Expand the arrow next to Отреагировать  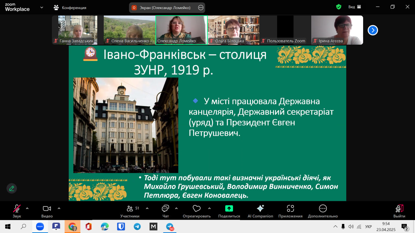click(x=209, y=208)
